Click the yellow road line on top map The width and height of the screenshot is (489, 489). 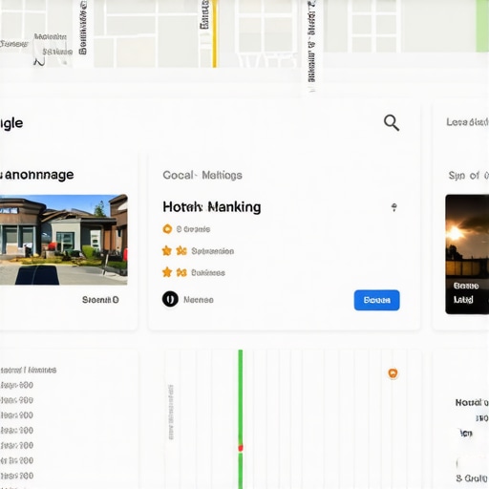click(x=215, y=33)
